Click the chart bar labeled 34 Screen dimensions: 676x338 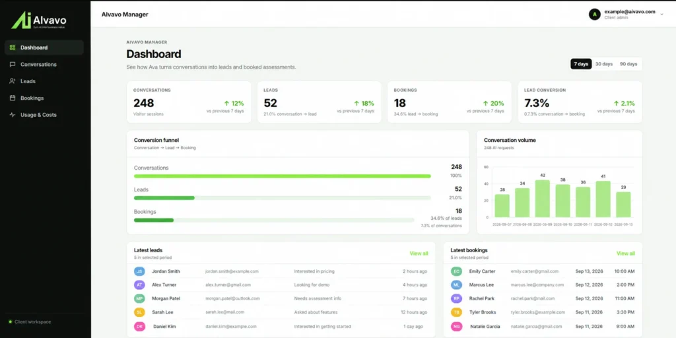click(522, 203)
